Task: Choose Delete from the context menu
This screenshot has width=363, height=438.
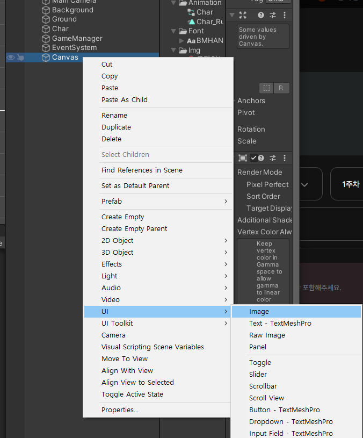Action: tap(158, 139)
